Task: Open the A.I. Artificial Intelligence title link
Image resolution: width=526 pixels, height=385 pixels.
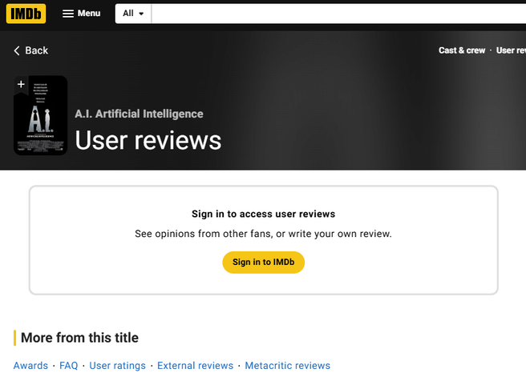Action: [x=139, y=114]
